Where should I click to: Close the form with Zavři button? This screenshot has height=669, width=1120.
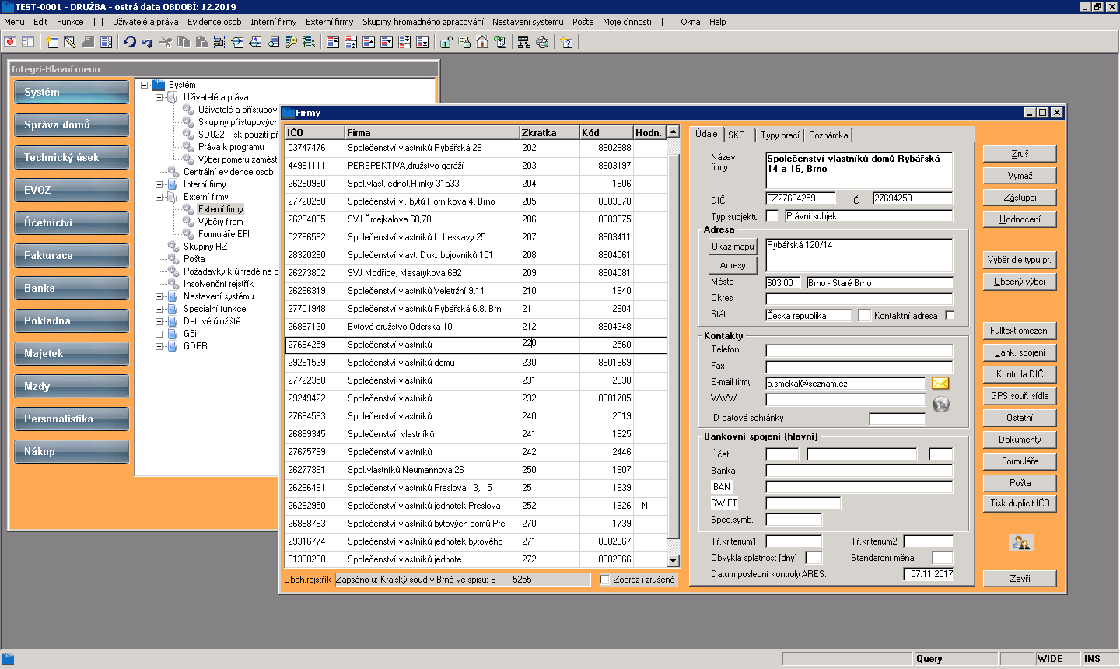pyautogui.click(x=1020, y=579)
